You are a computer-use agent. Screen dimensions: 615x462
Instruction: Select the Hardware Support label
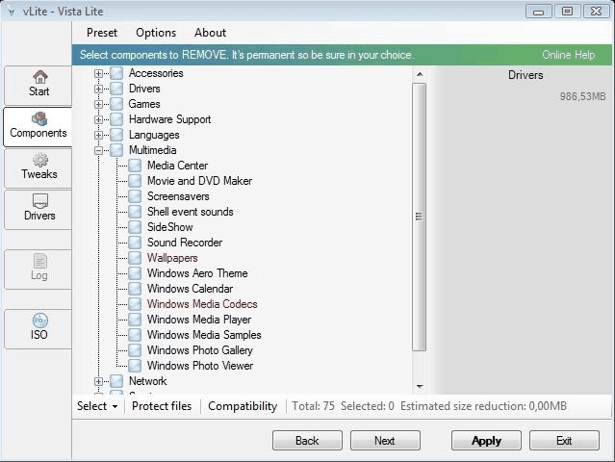169,119
